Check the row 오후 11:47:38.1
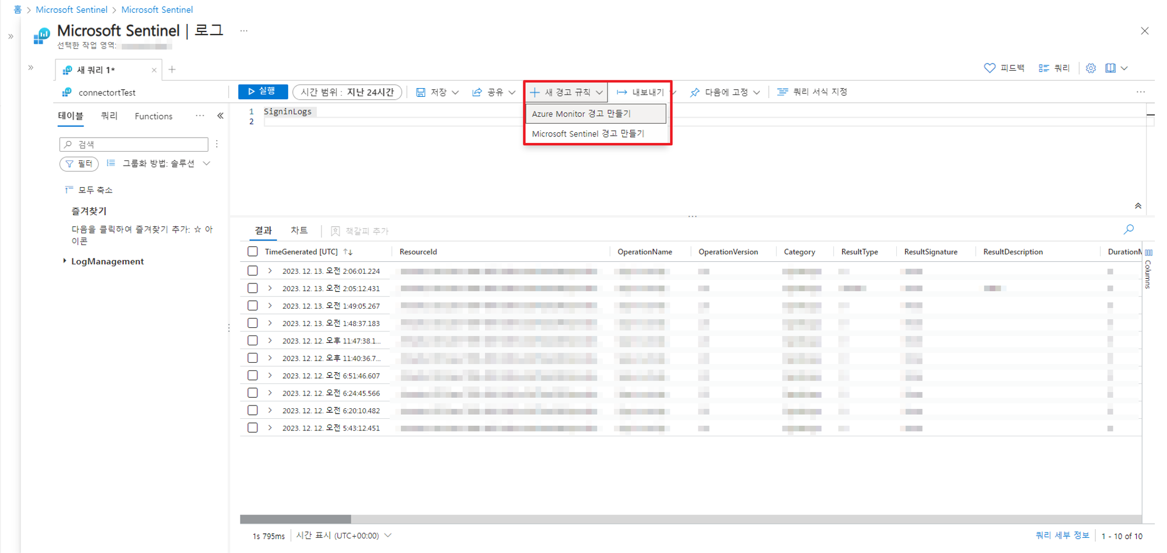This screenshot has width=1167, height=553. 253,341
